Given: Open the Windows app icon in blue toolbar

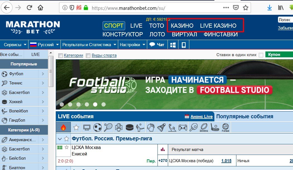Looking at the screenshot, I should tap(173, 45).
